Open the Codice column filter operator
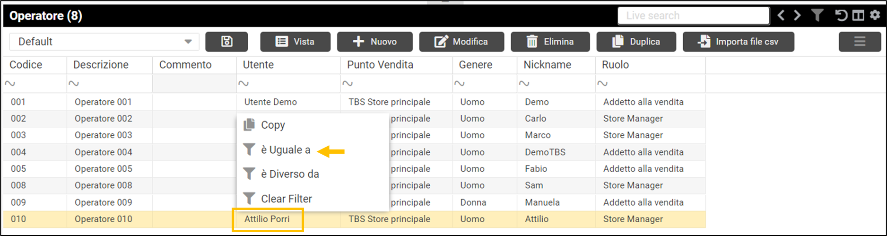 click(x=10, y=84)
